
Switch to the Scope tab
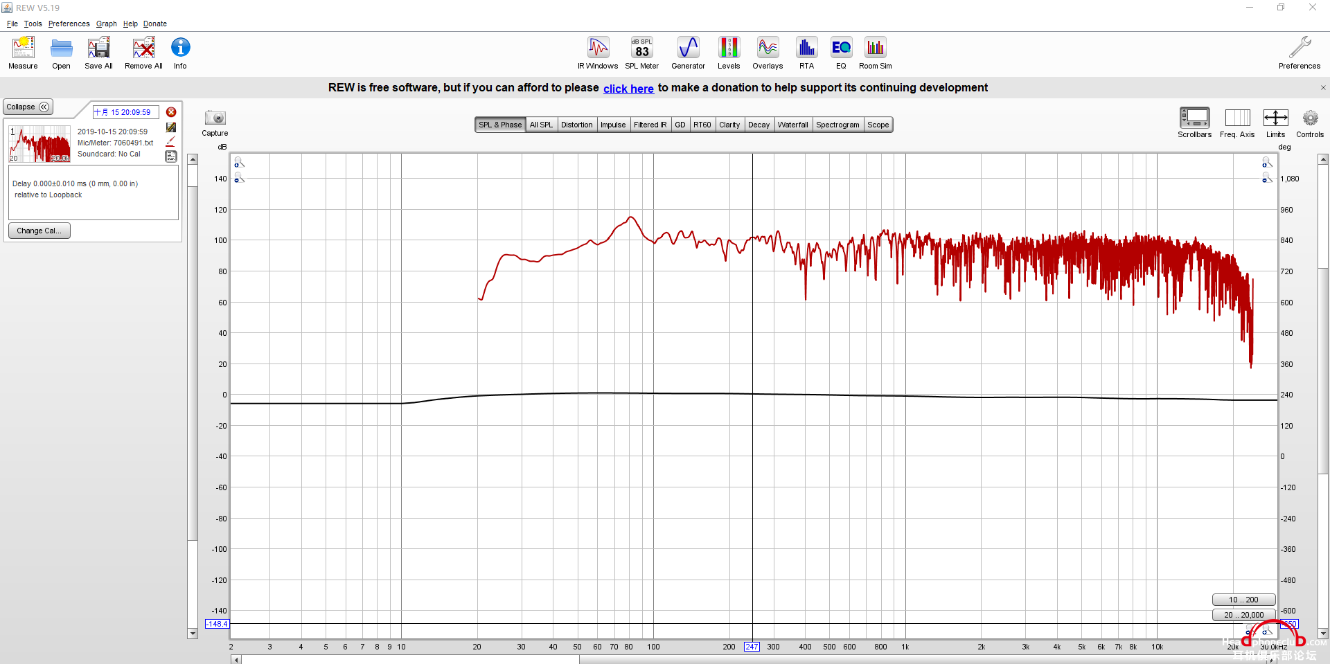click(x=878, y=125)
